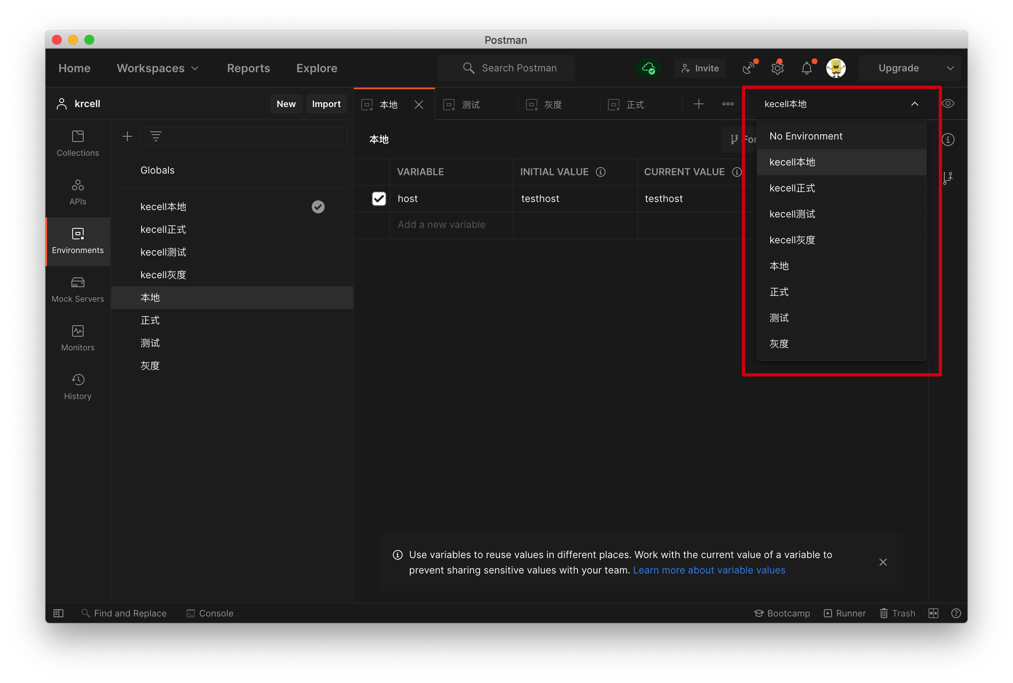This screenshot has width=1013, height=683.
Task: Choose 本地 in environment dropdown
Action: pyautogui.click(x=841, y=266)
